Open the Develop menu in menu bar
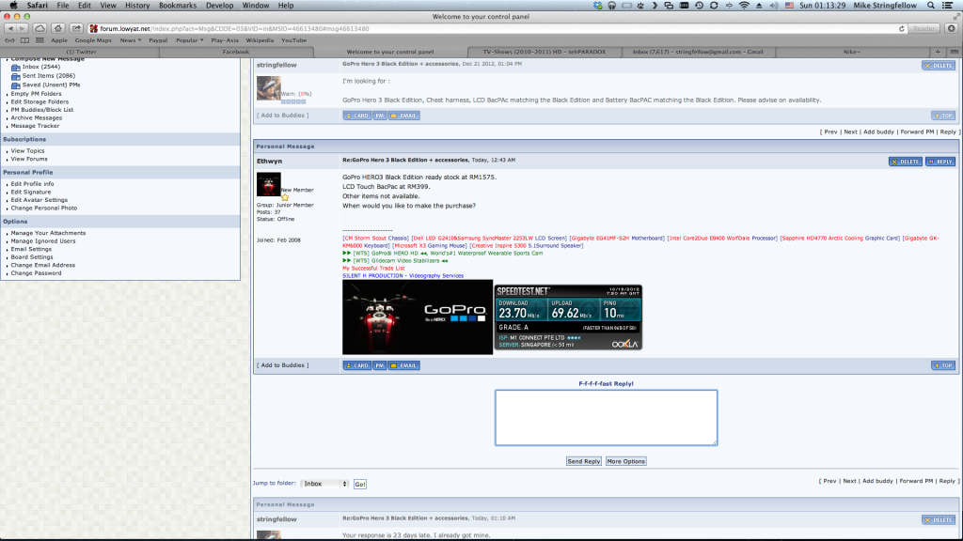The width and height of the screenshot is (963, 541). pyautogui.click(x=219, y=6)
